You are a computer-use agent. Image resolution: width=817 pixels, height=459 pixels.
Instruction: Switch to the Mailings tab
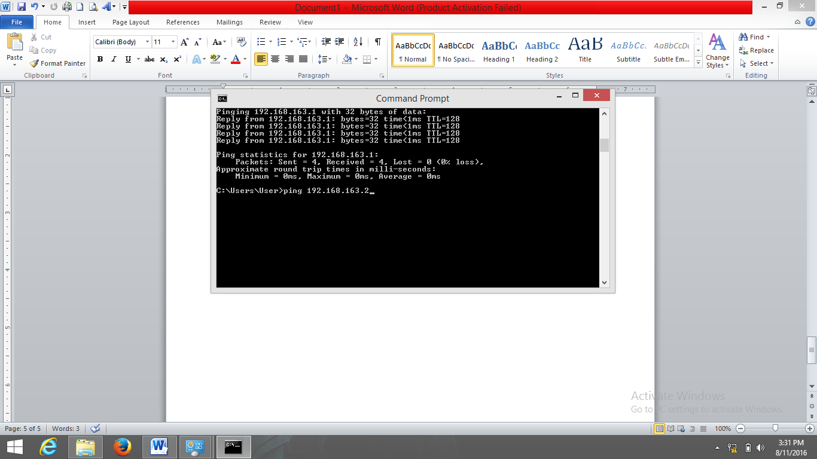click(x=229, y=22)
